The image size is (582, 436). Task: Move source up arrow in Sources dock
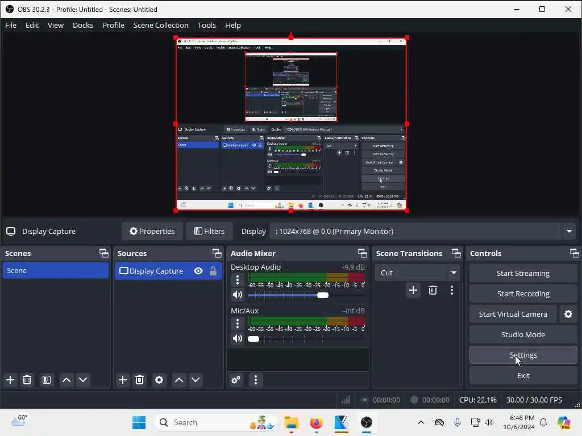(179, 380)
